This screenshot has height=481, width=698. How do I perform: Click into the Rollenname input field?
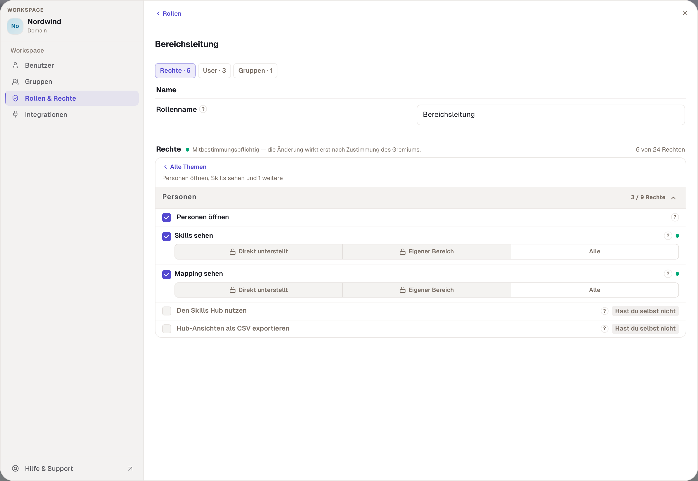pyautogui.click(x=551, y=115)
